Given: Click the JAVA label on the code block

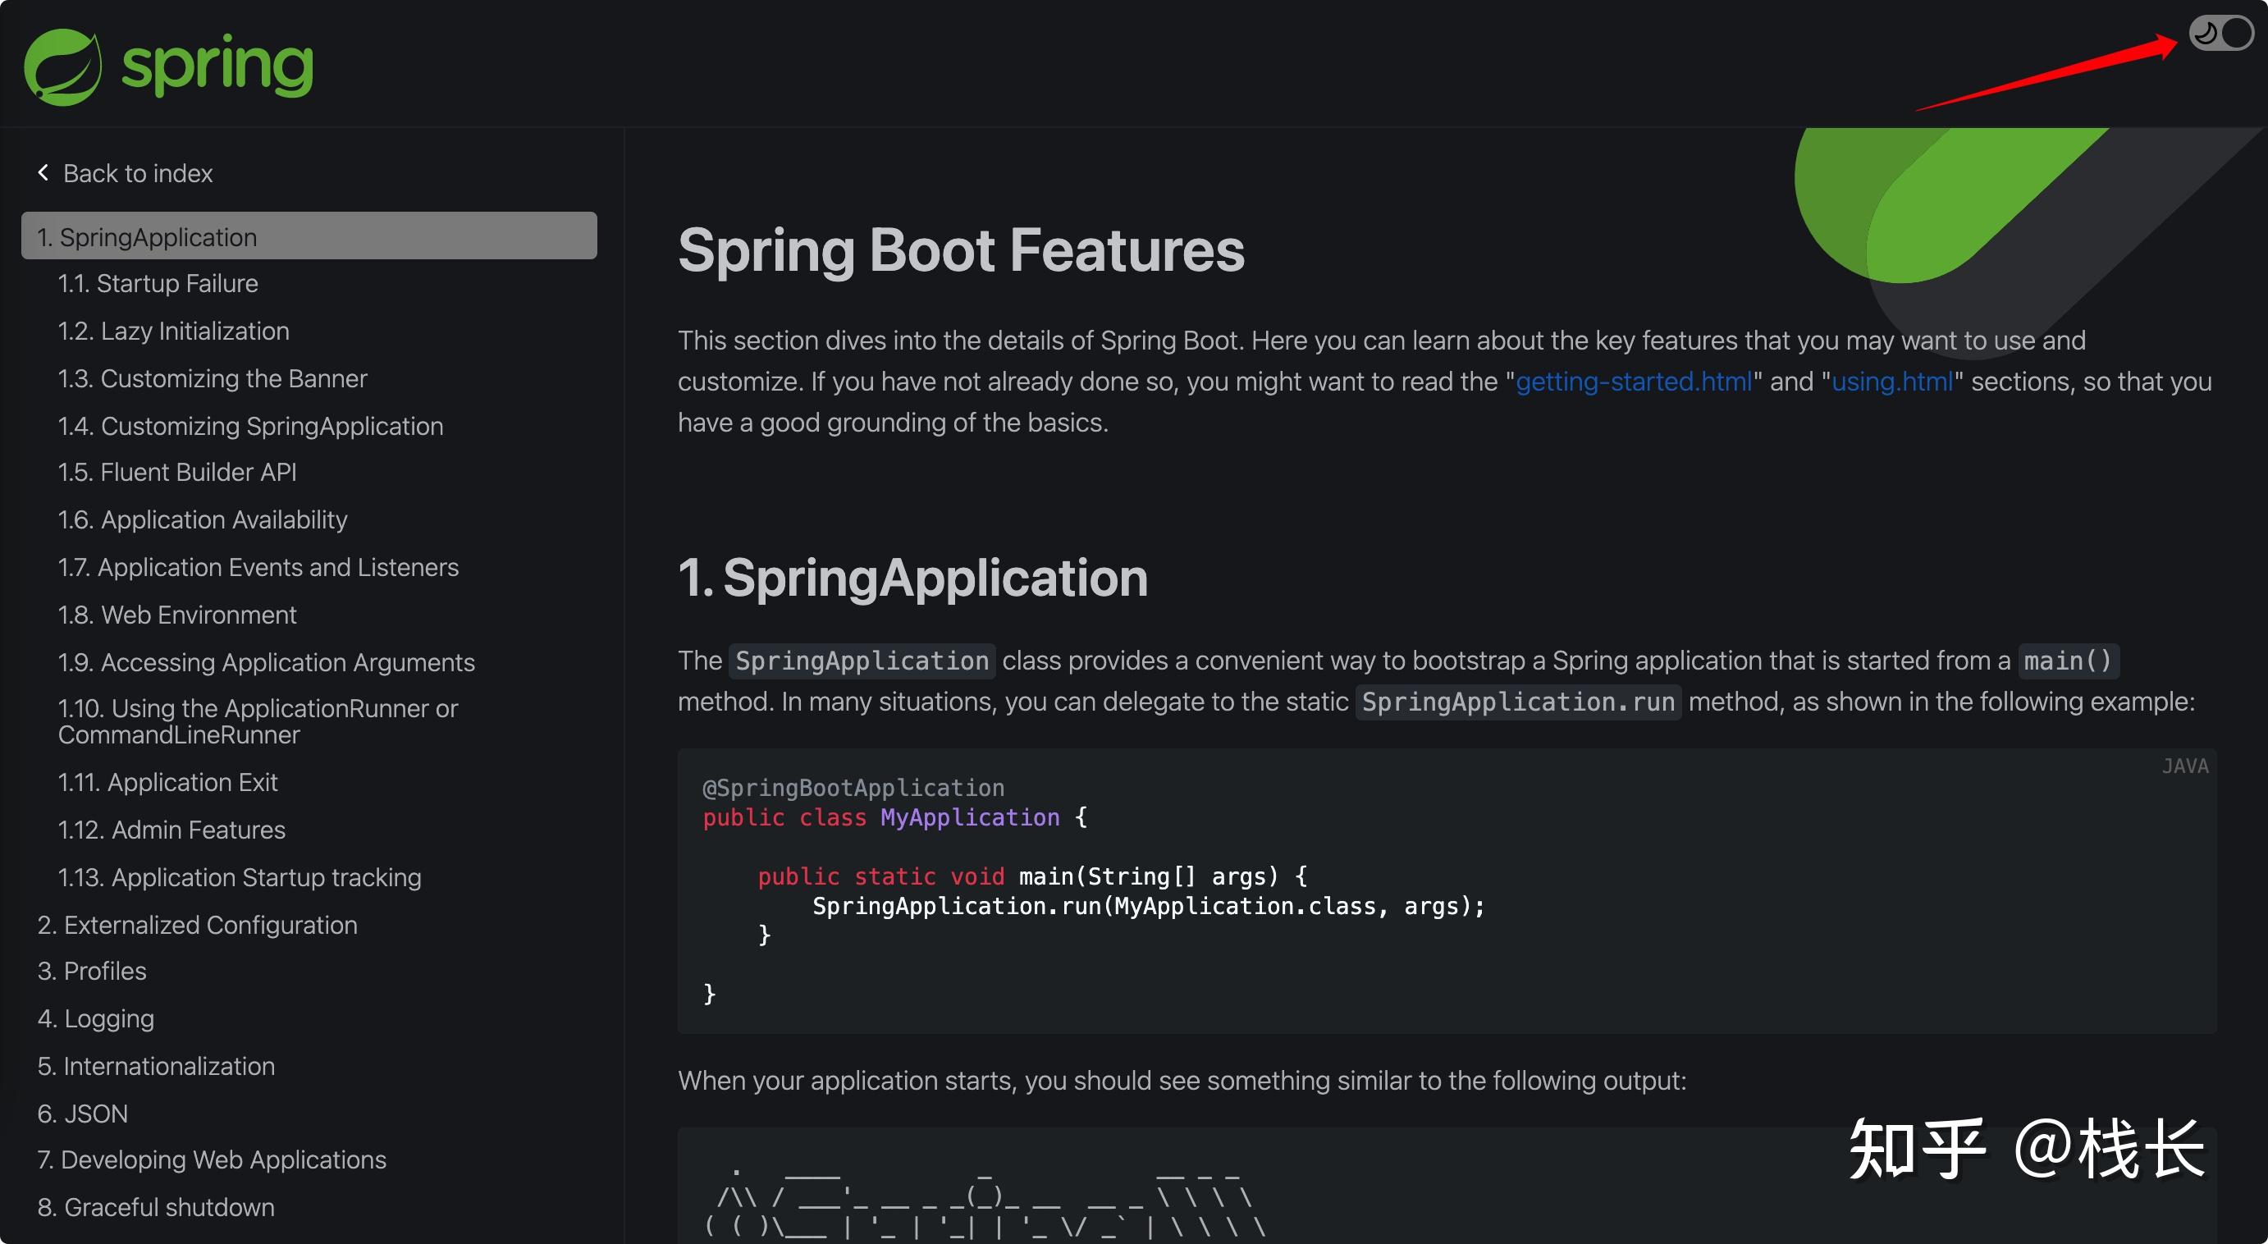Looking at the screenshot, I should click(x=2184, y=765).
